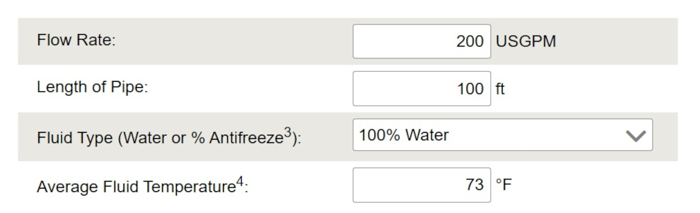The width and height of the screenshot is (700, 213).
Task: Click the Flow Rate input field
Action: click(x=421, y=41)
